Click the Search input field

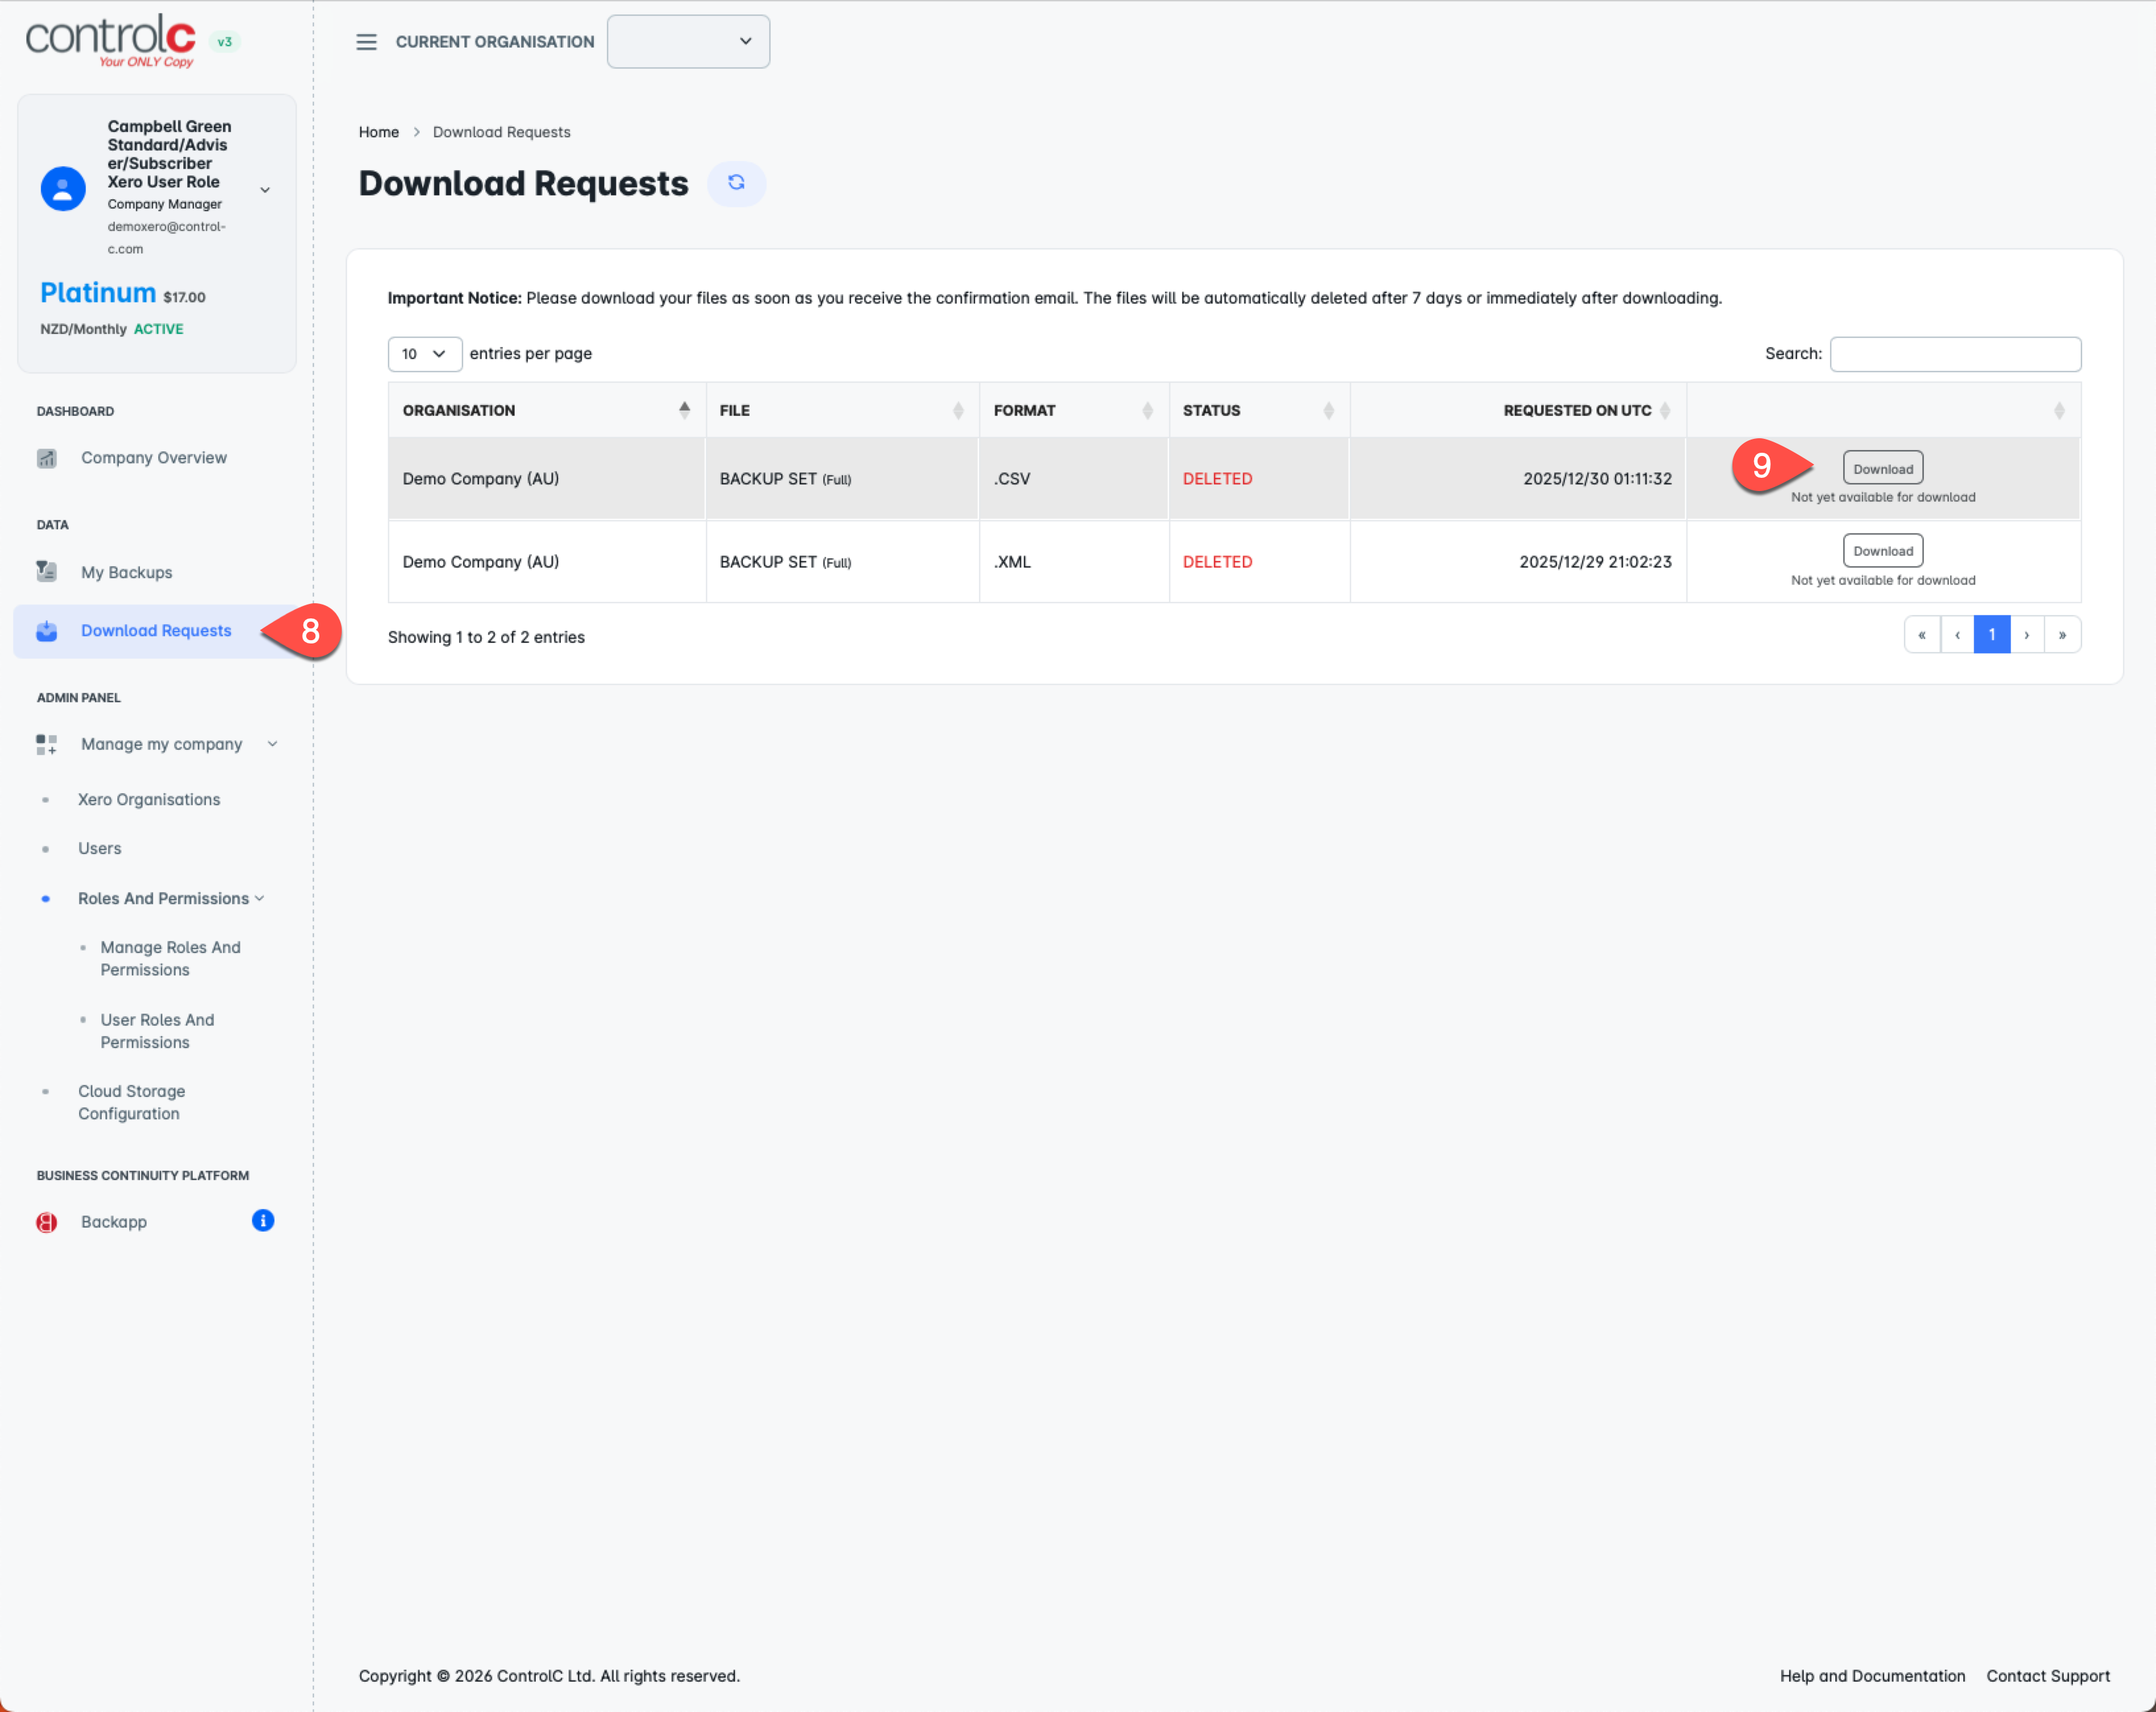(1954, 353)
